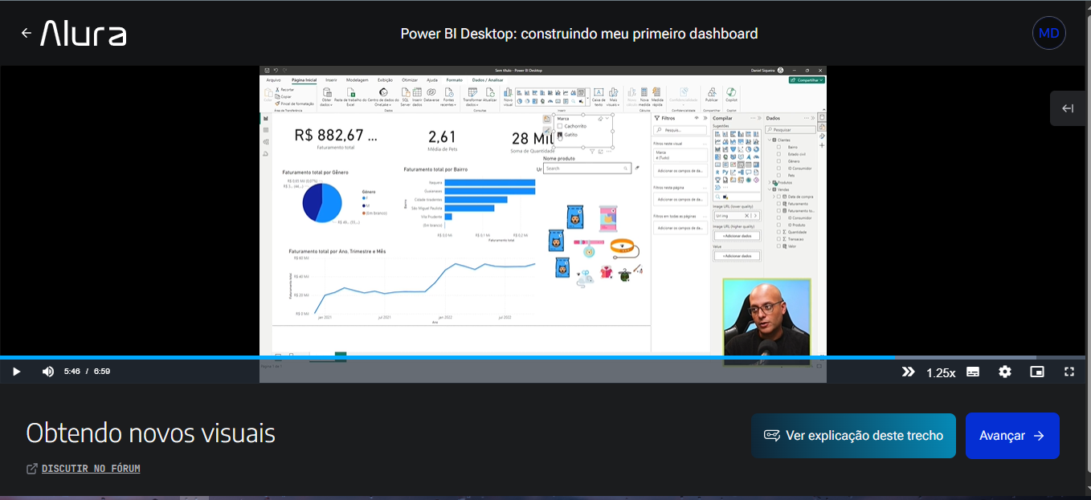Open the MD user profile avatar

pyautogui.click(x=1049, y=33)
